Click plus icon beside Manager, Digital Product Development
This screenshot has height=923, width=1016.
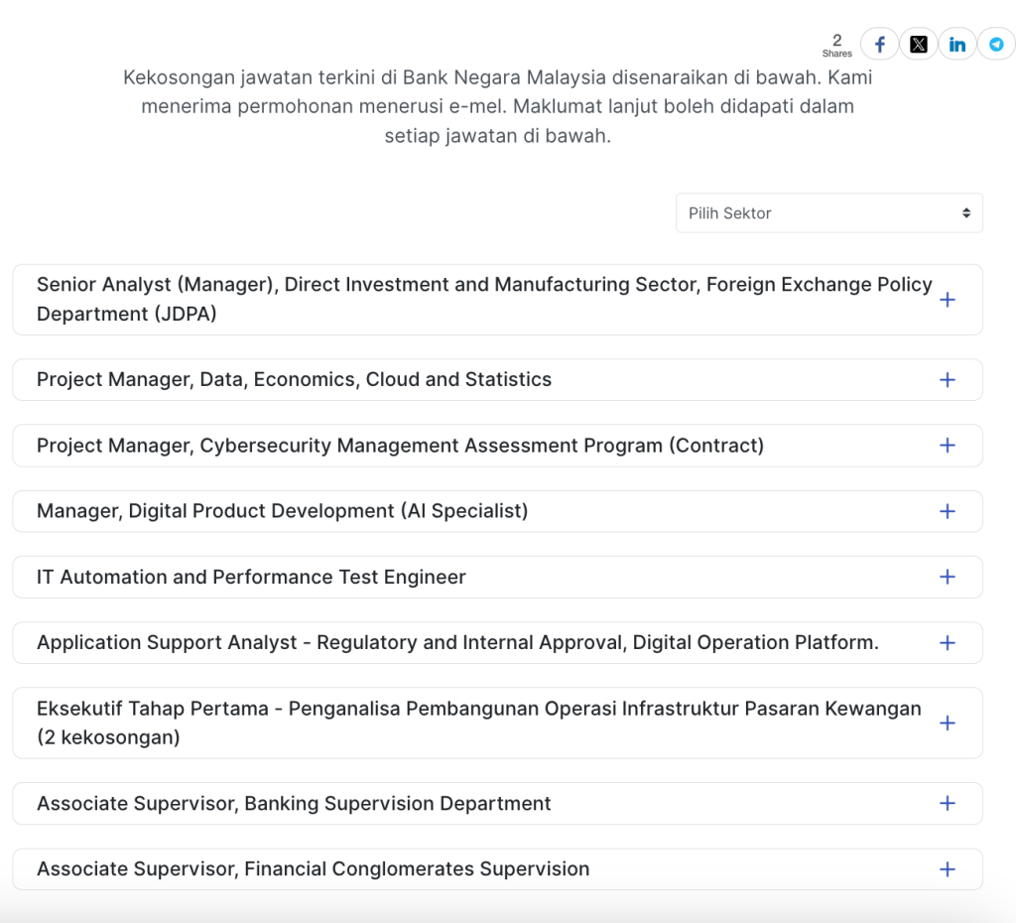click(947, 511)
